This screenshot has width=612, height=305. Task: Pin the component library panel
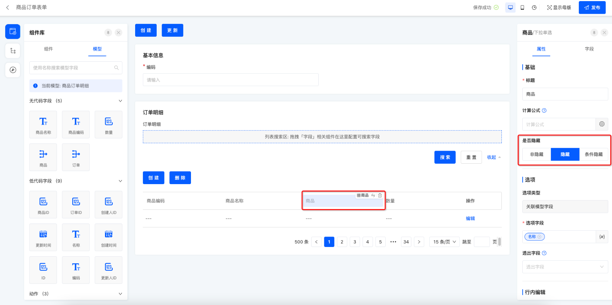108,33
